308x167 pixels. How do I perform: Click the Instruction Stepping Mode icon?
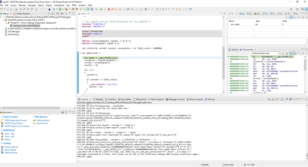[129, 9]
